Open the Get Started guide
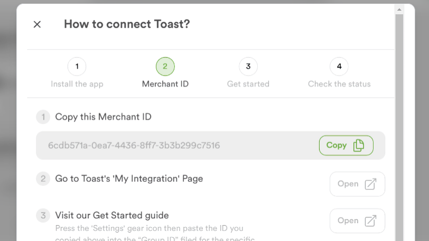This screenshot has width=429, height=241. 357,221
